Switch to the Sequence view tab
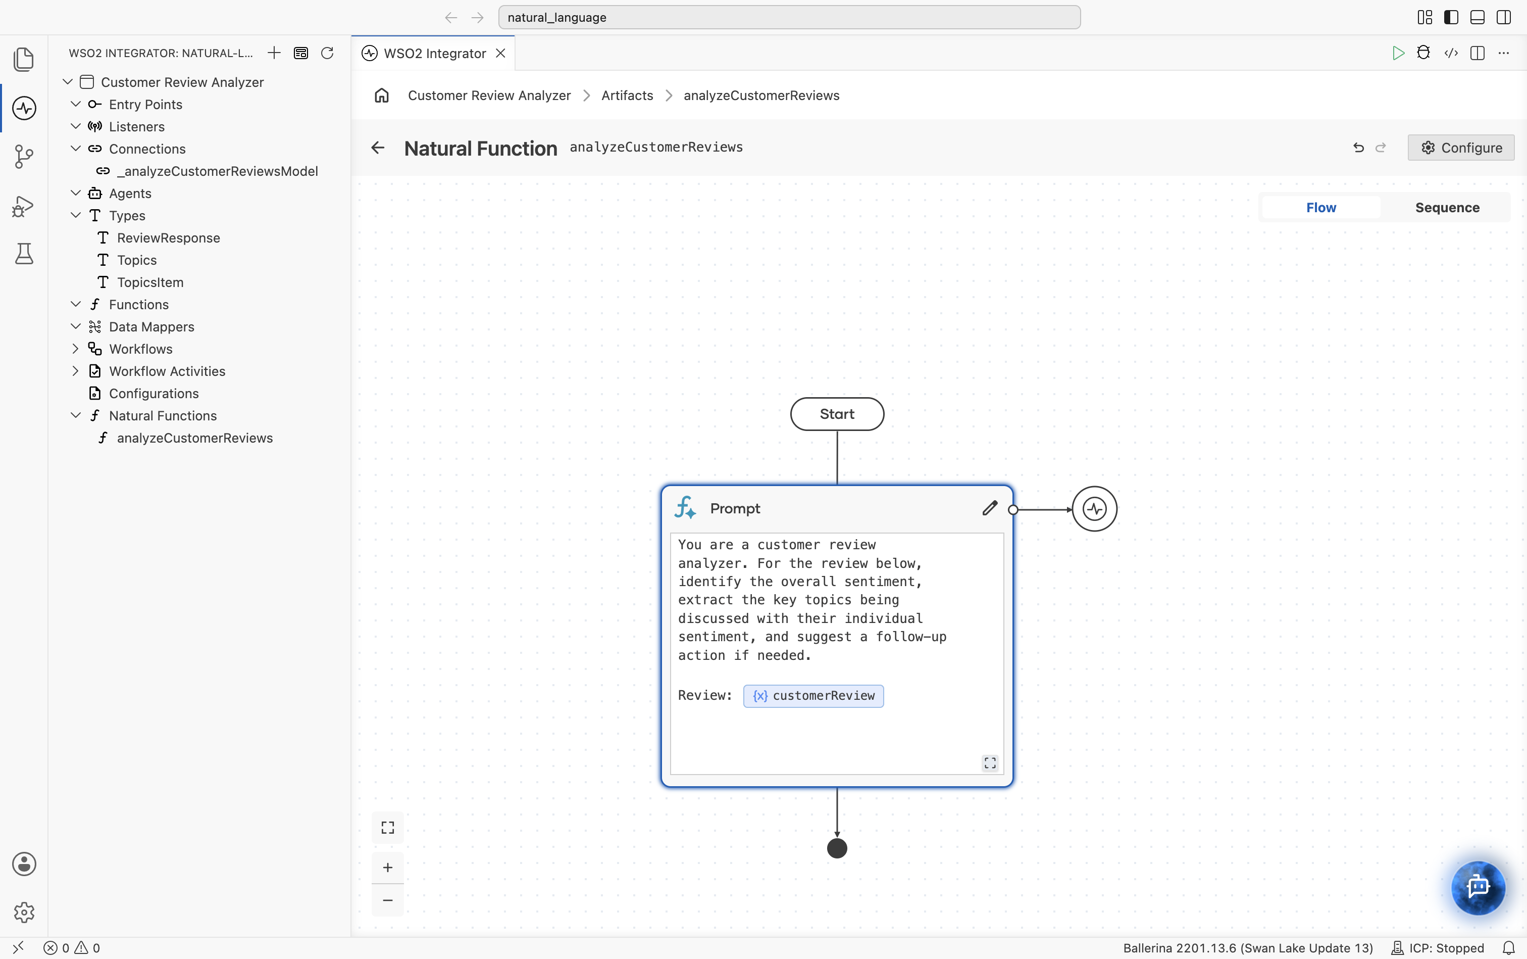This screenshot has width=1527, height=959. coord(1447,207)
